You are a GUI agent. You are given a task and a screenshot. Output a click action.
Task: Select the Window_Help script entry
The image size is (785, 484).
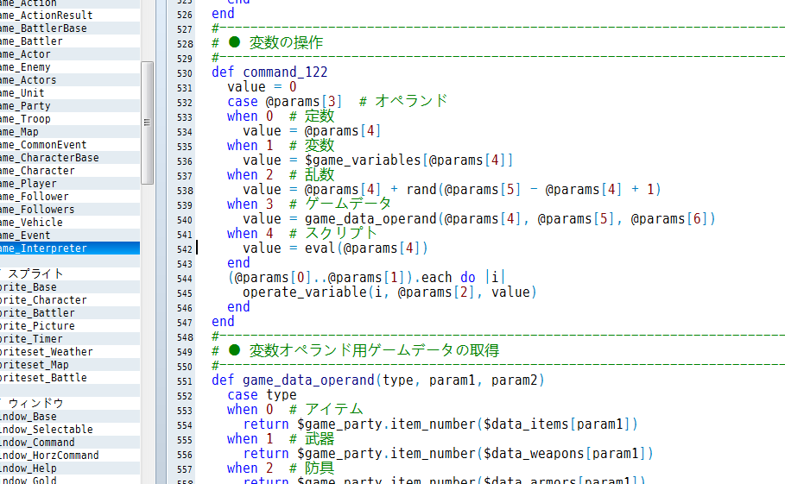pyautogui.click(x=70, y=468)
